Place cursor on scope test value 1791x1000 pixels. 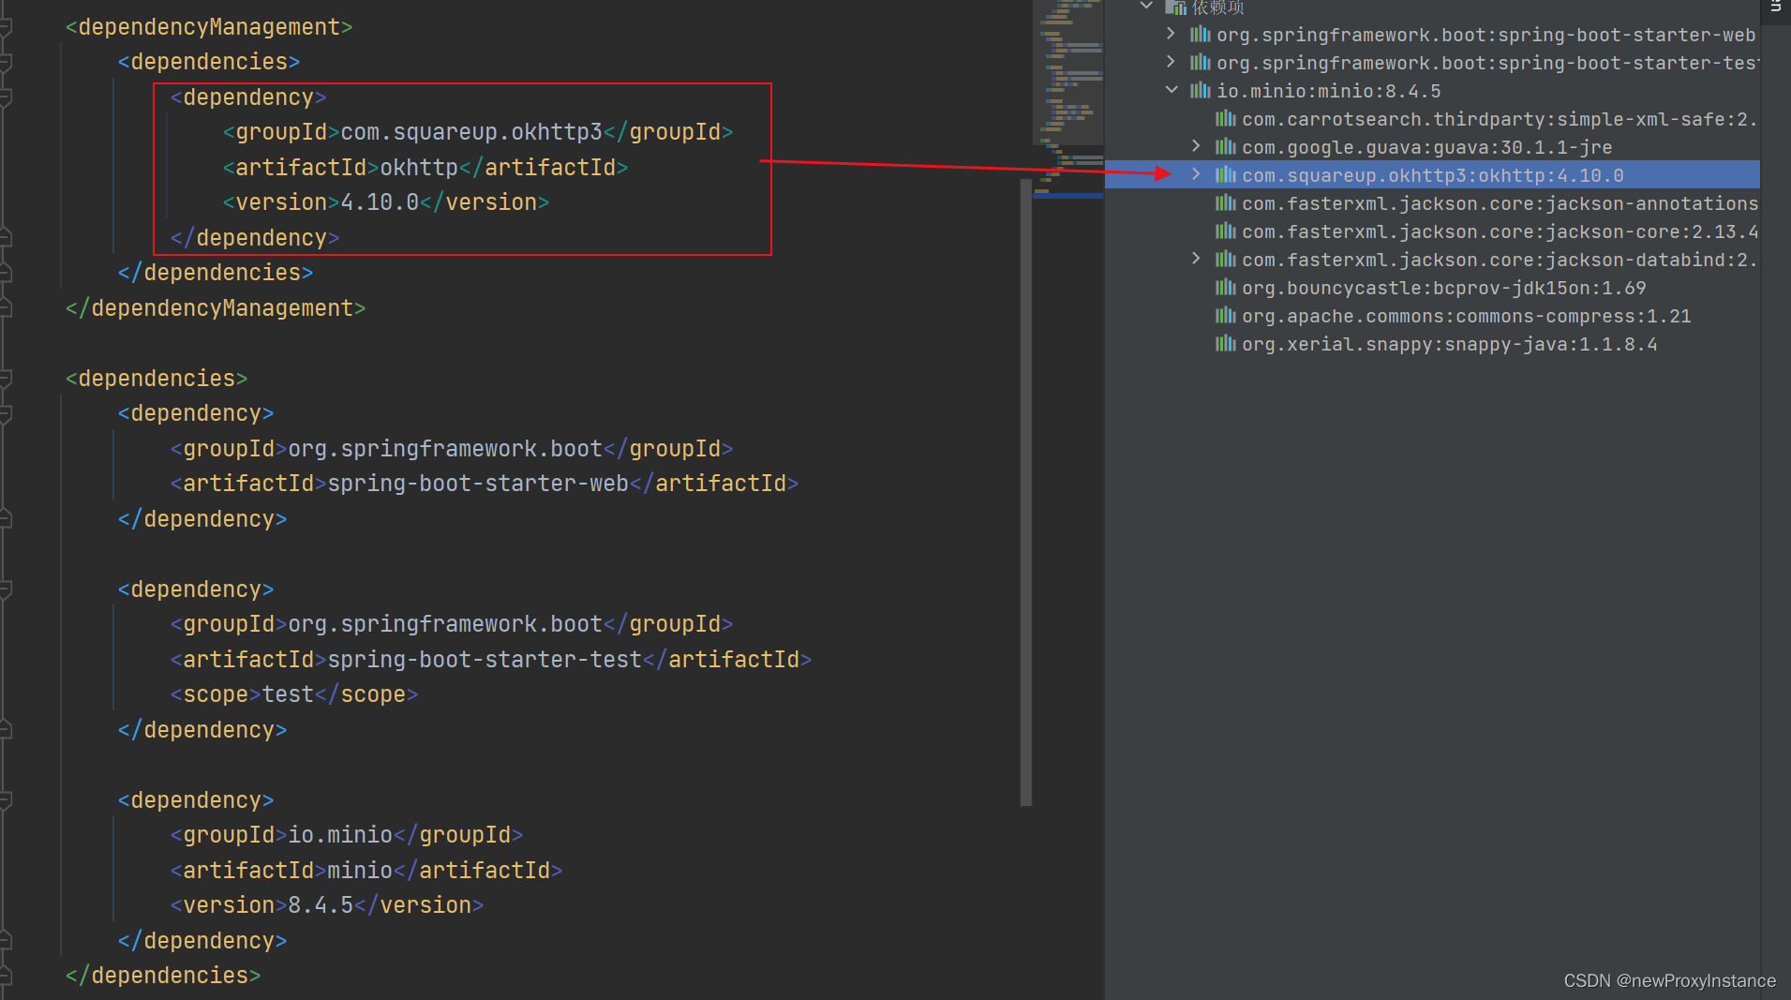click(x=288, y=694)
